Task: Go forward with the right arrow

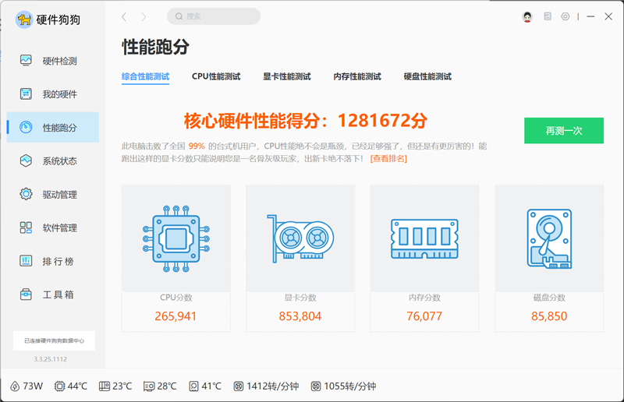Action: [x=144, y=16]
